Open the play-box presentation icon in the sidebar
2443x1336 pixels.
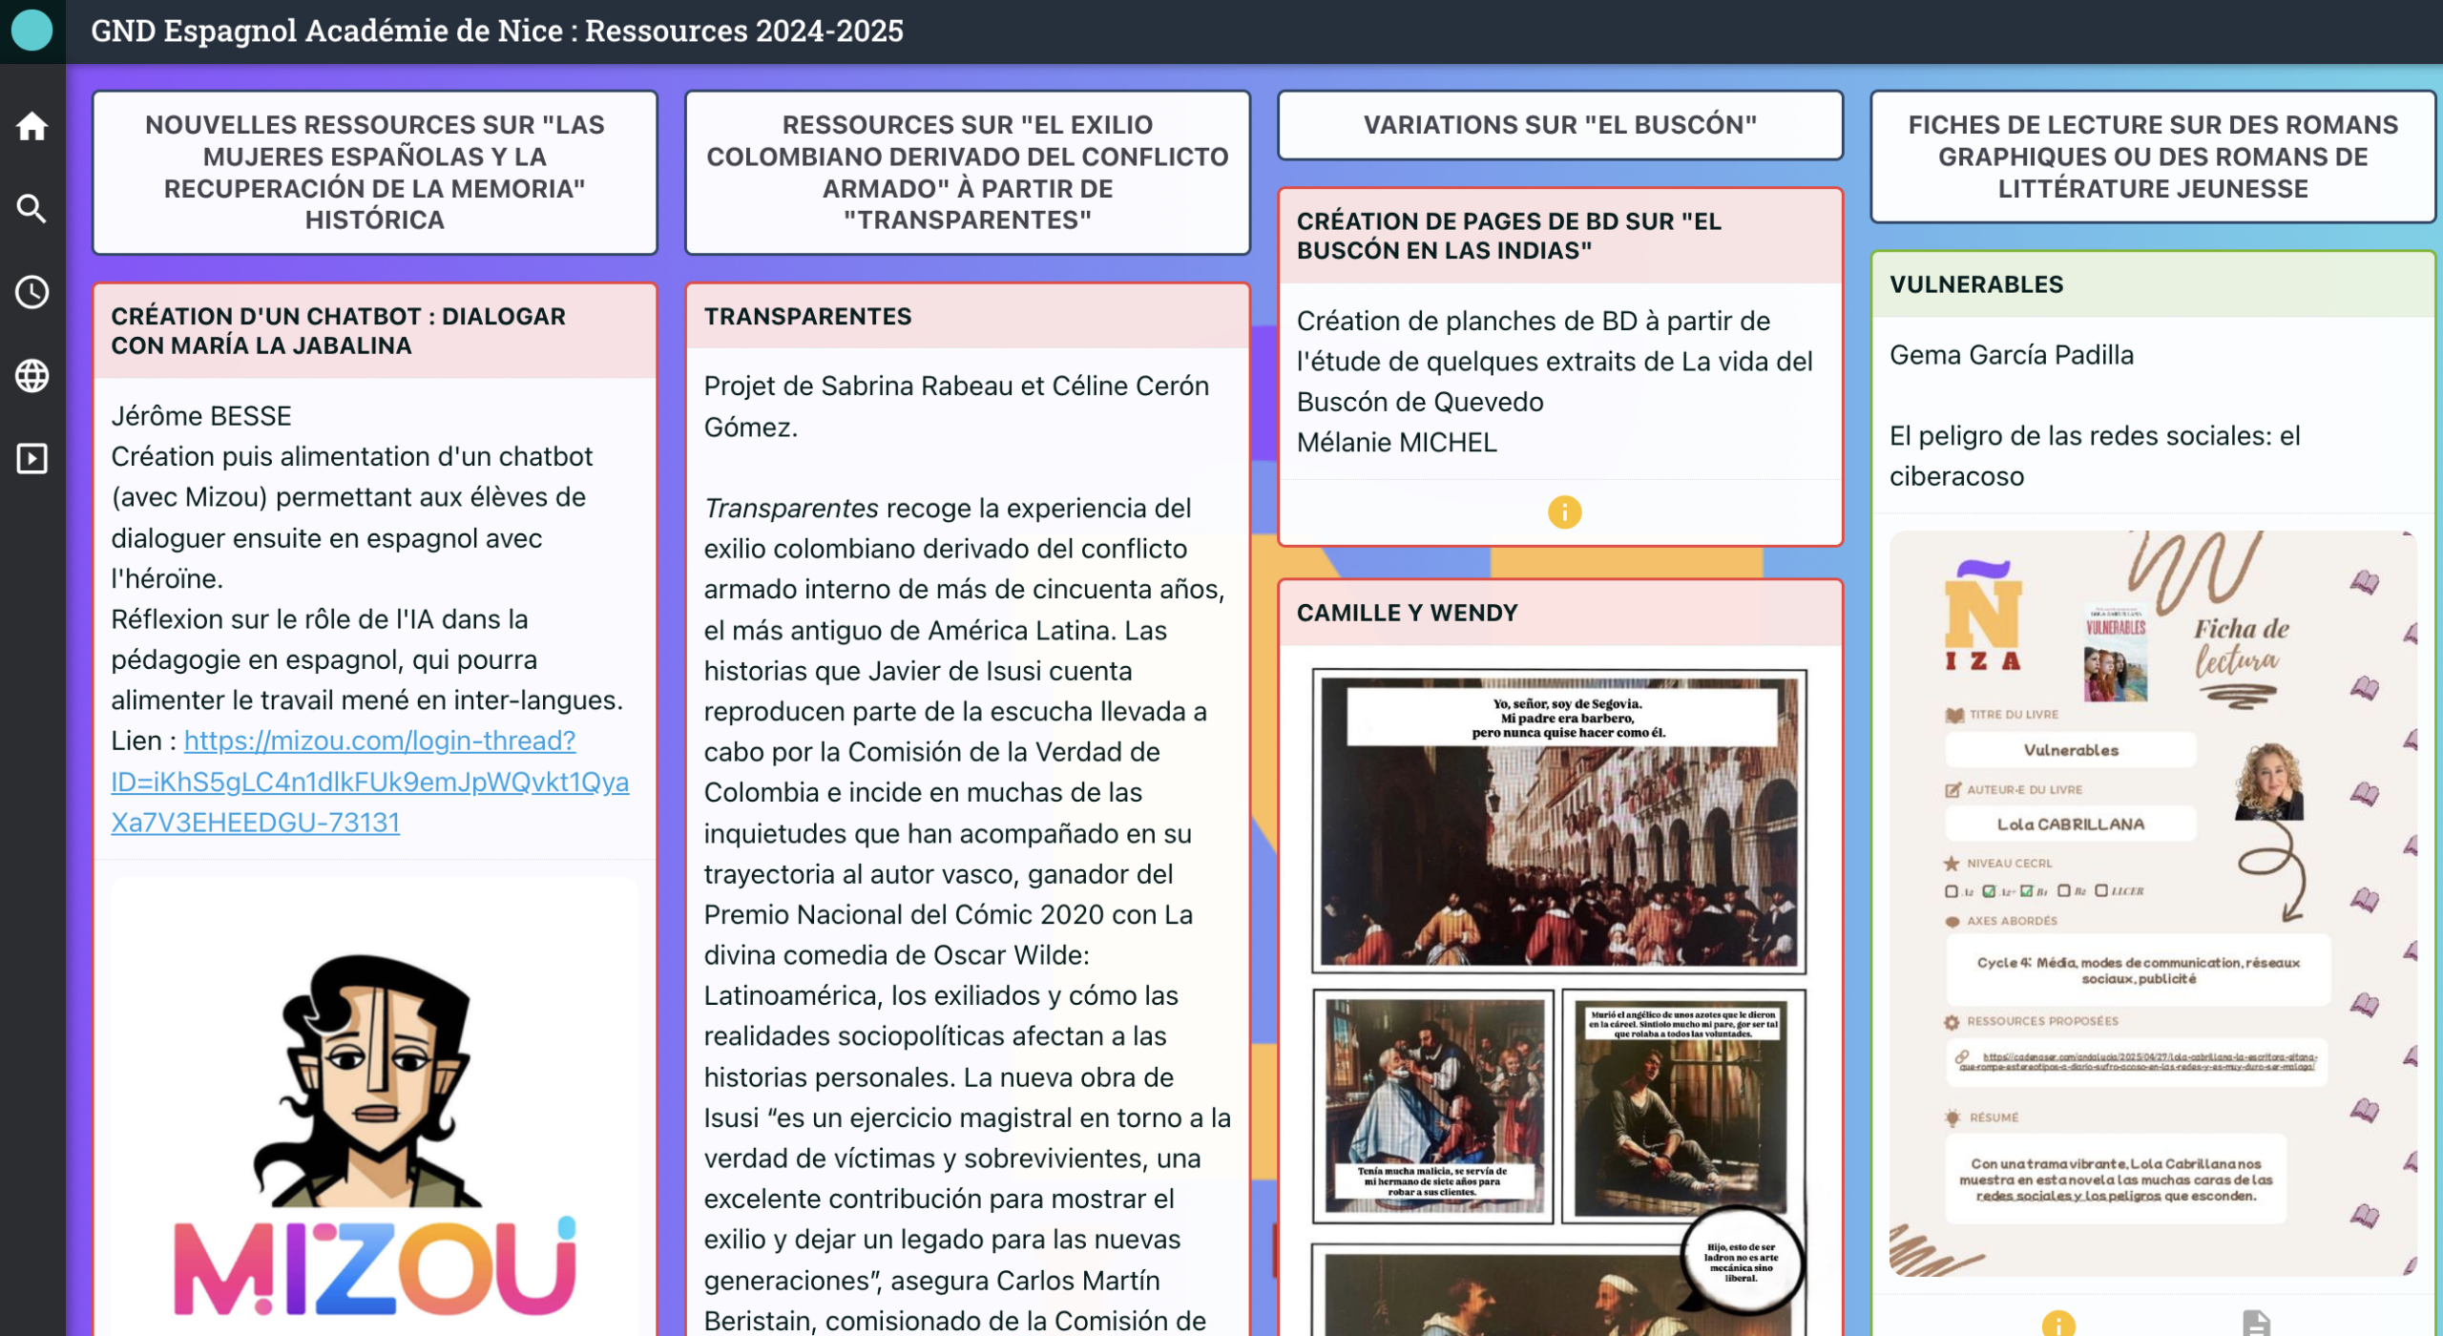(32, 459)
